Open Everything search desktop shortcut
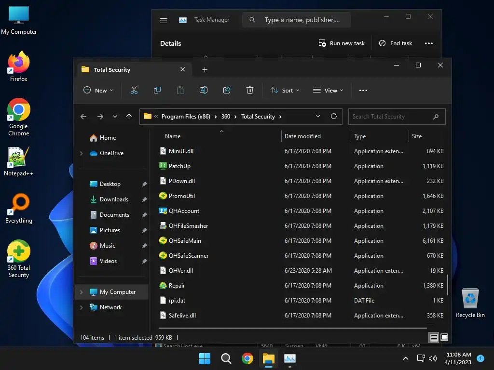The image size is (494, 370). pyautogui.click(x=19, y=208)
